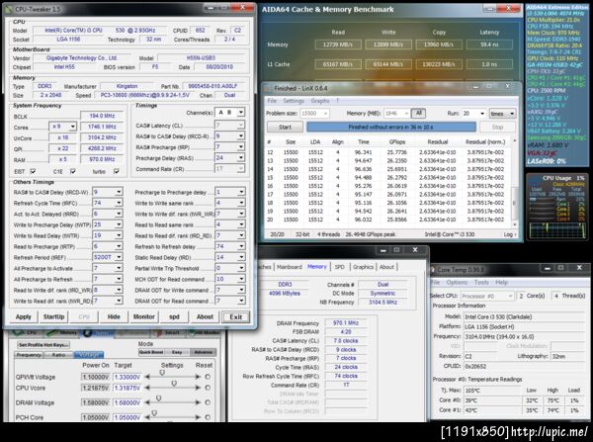The height and width of the screenshot is (442, 593).
Task: Click the LinX 'Finished without errors' progress bar
Action: pos(391,128)
